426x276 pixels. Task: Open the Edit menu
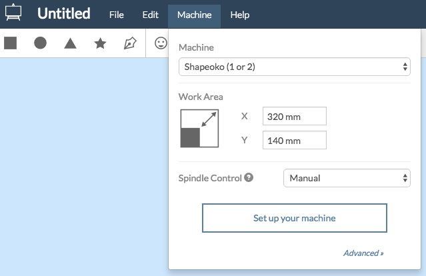pos(151,15)
